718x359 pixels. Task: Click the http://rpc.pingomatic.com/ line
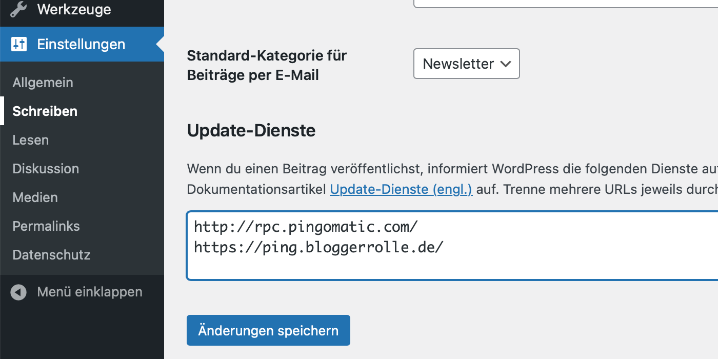point(306,226)
